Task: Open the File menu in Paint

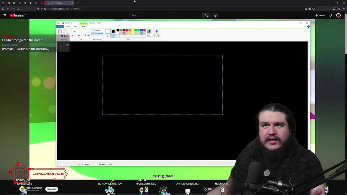Action: (x=60, y=27)
